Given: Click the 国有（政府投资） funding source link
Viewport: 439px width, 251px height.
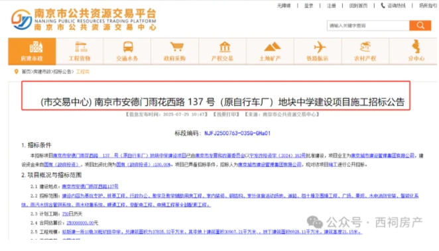Looking at the screenshot, I should 62,165.
